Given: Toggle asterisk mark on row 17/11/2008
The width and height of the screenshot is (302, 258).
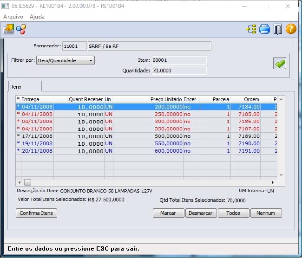Looking at the screenshot, I should 18,136.
